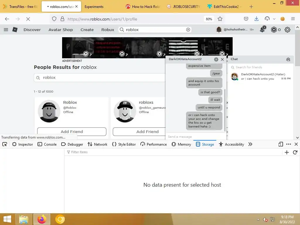
Task: Expand the extension toolbar dropdown arrow
Action: (x=274, y=19)
